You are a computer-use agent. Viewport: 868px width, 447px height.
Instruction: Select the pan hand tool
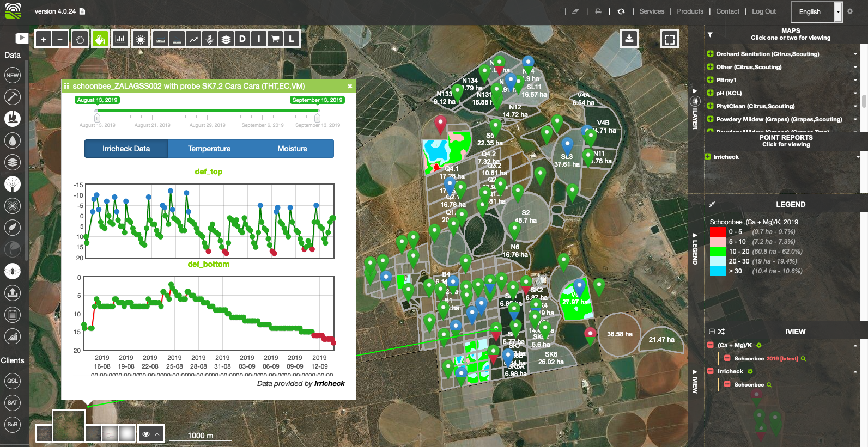tap(80, 39)
